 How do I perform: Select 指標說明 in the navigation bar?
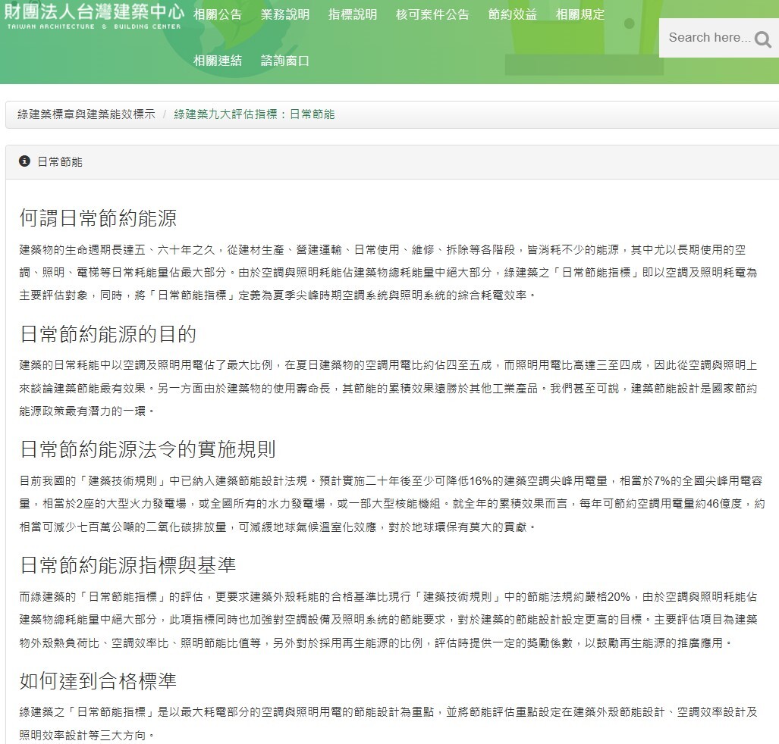(353, 14)
